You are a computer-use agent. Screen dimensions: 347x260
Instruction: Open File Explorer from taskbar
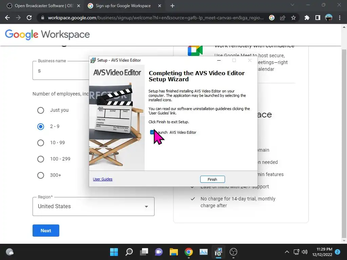[x=174, y=252]
